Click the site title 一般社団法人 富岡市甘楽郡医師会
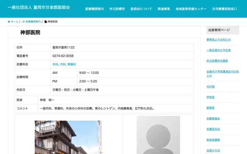The width and height of the screenshot is (247, 154). (x=39, y=7)
